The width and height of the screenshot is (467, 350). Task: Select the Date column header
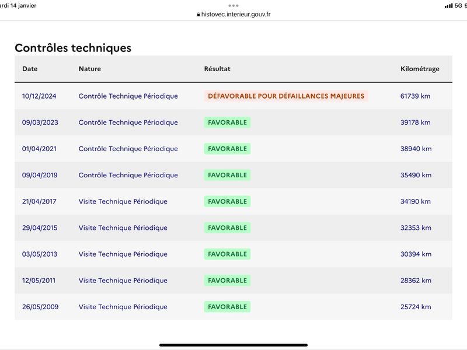click(30, 69)
